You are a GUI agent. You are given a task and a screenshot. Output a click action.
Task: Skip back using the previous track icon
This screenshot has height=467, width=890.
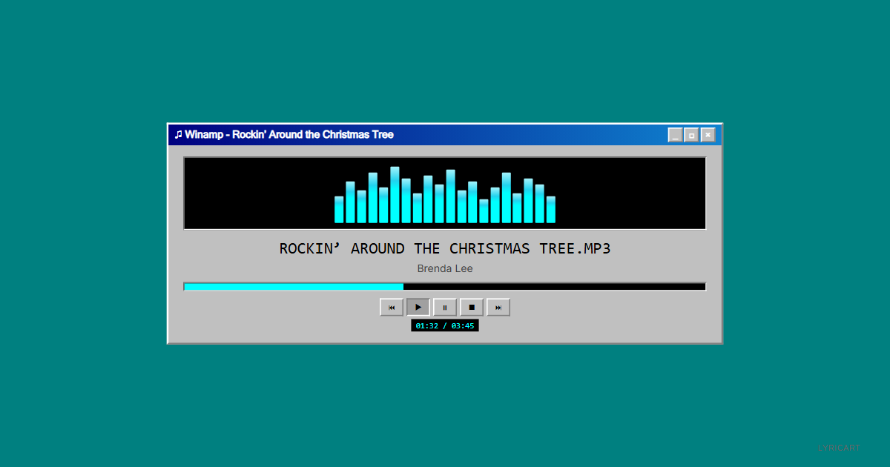[392, 307]
